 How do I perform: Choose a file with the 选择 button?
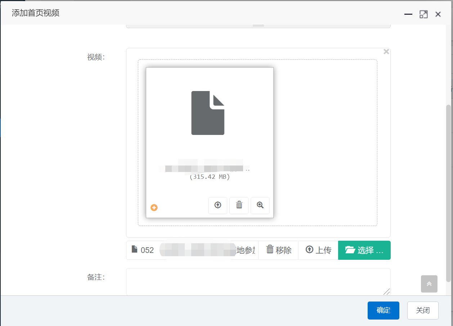click(364, 250)
